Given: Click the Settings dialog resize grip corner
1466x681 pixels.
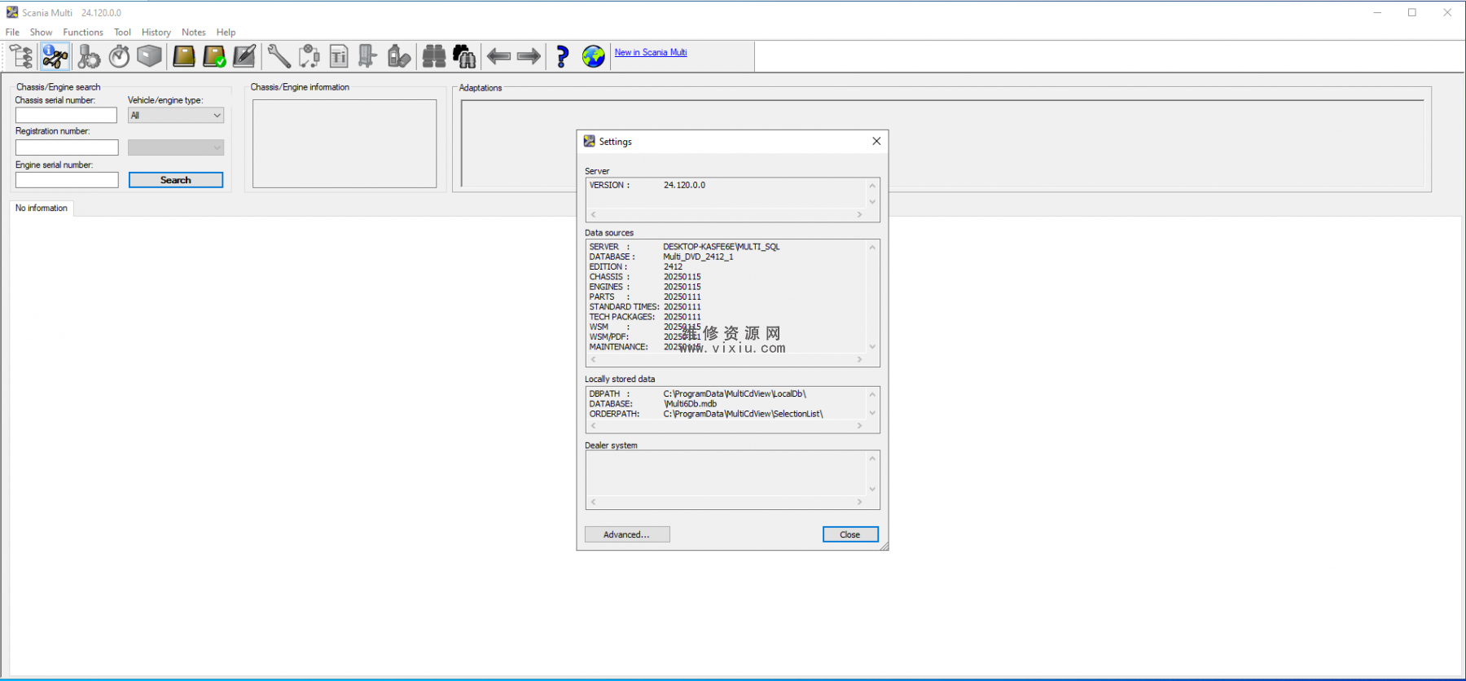Looking at the screenshot, I should [x=884, y=546].
